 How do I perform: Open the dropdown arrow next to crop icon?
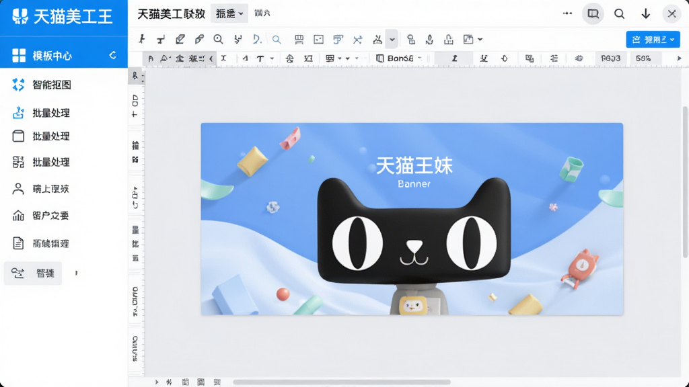(x=480, y=40)
